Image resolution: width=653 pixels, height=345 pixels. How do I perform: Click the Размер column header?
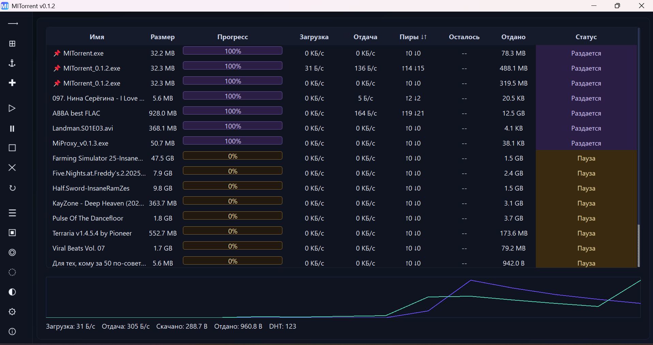tap(162, 37)
